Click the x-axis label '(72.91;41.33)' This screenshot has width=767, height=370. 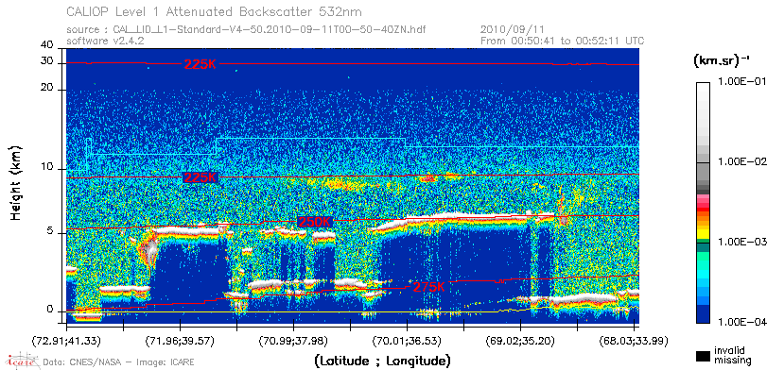[66, 341]
